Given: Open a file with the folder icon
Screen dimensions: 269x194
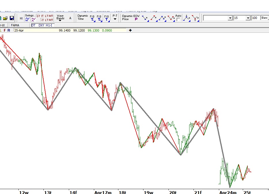Looking at the screenshot, I should (5, 18).
